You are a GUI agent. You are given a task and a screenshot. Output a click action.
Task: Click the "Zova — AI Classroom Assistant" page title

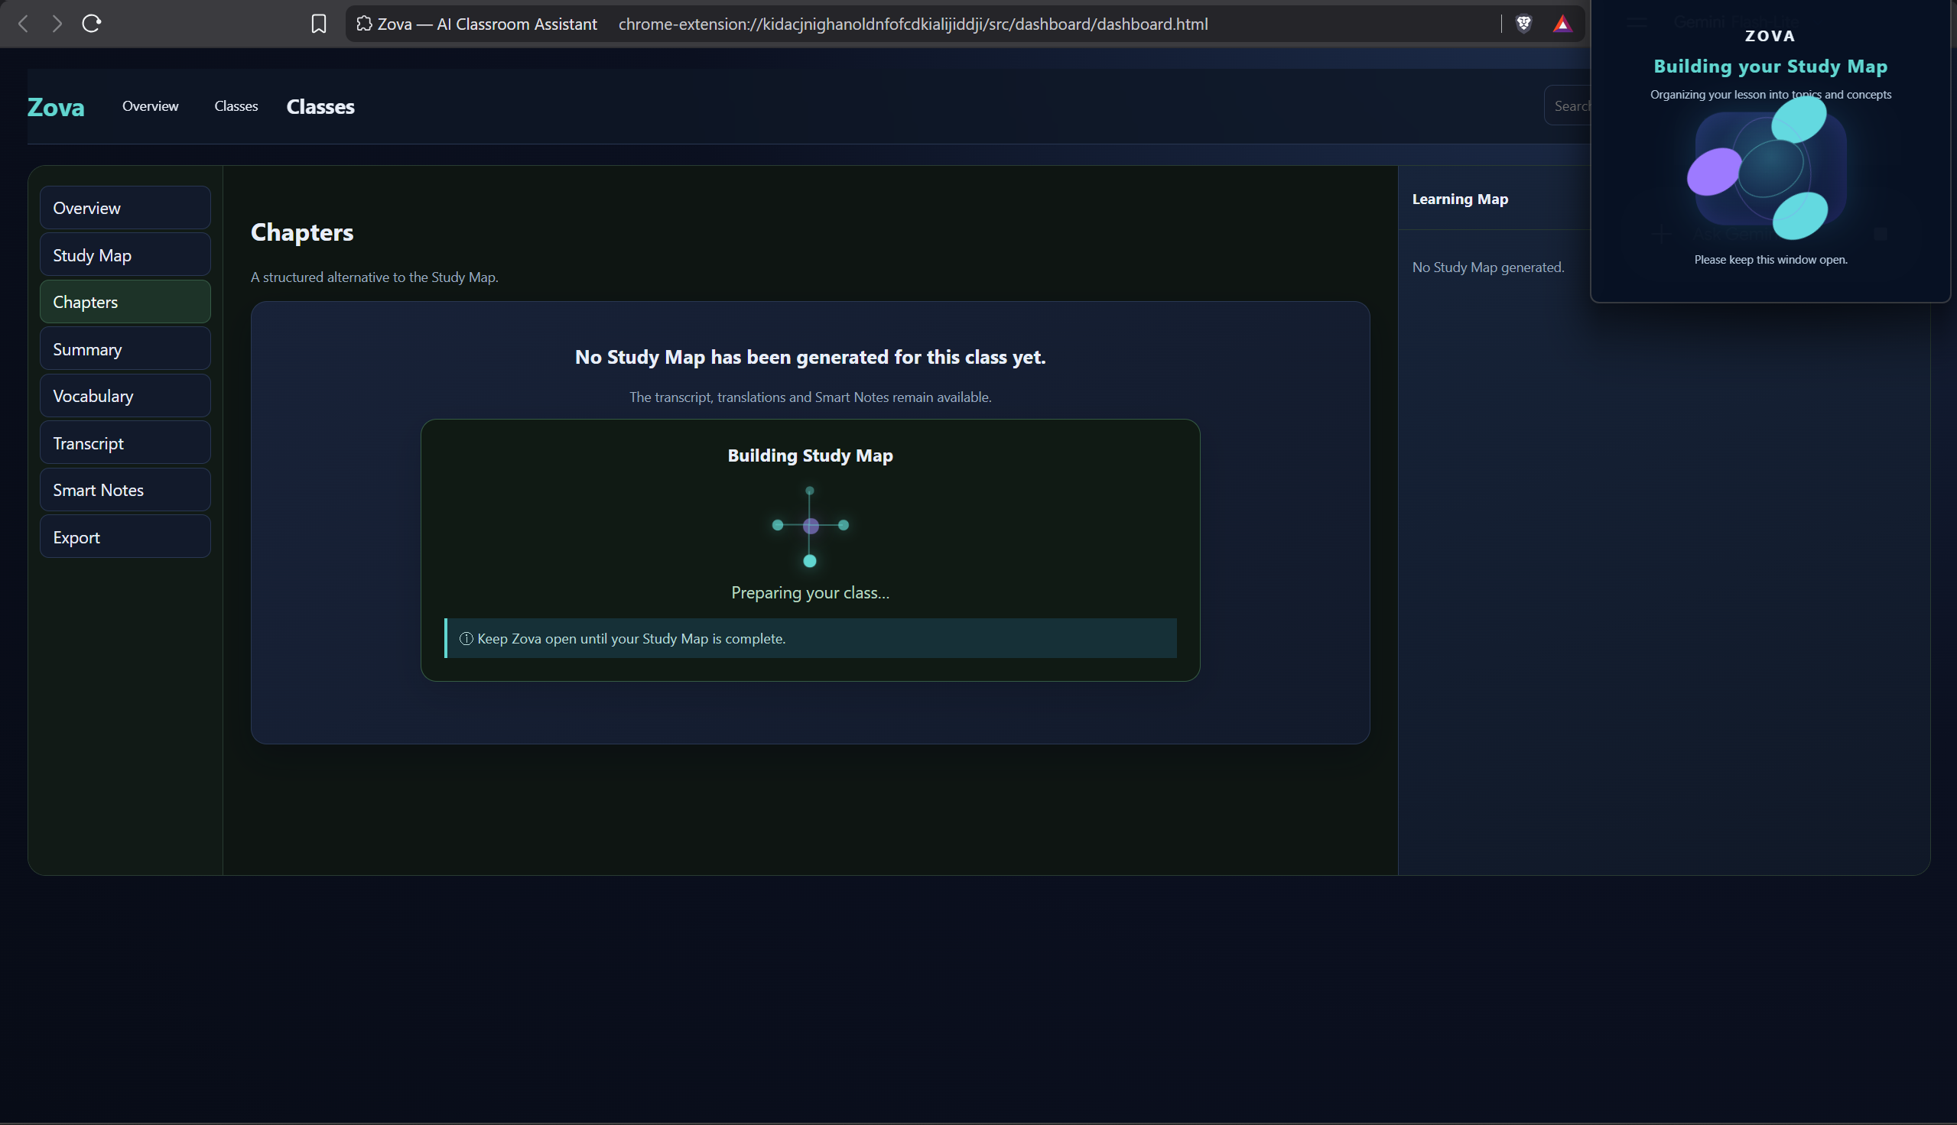[487, 24]
